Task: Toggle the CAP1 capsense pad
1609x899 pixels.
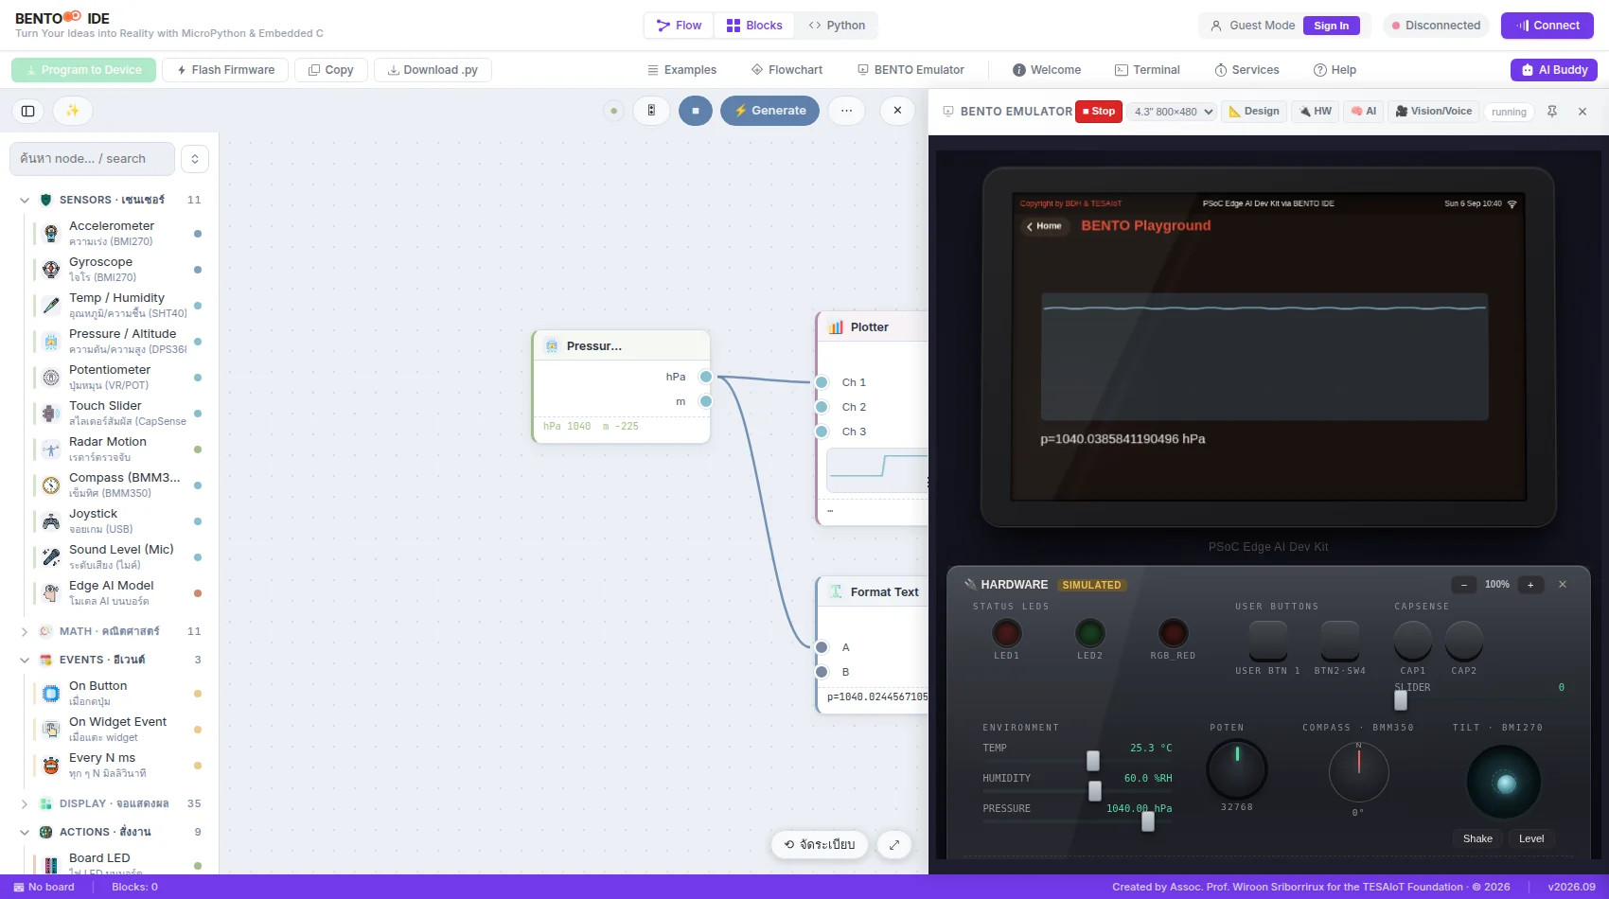Action: coord(1413,641)
